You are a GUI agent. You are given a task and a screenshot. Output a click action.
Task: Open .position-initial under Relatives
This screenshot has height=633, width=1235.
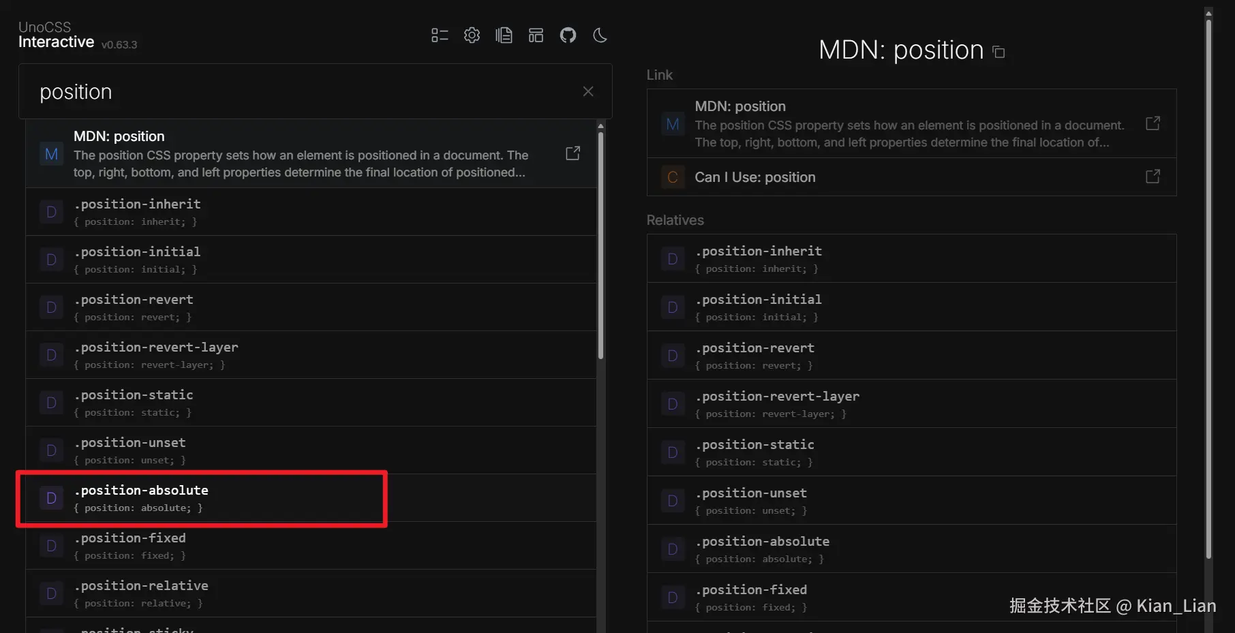911,307
